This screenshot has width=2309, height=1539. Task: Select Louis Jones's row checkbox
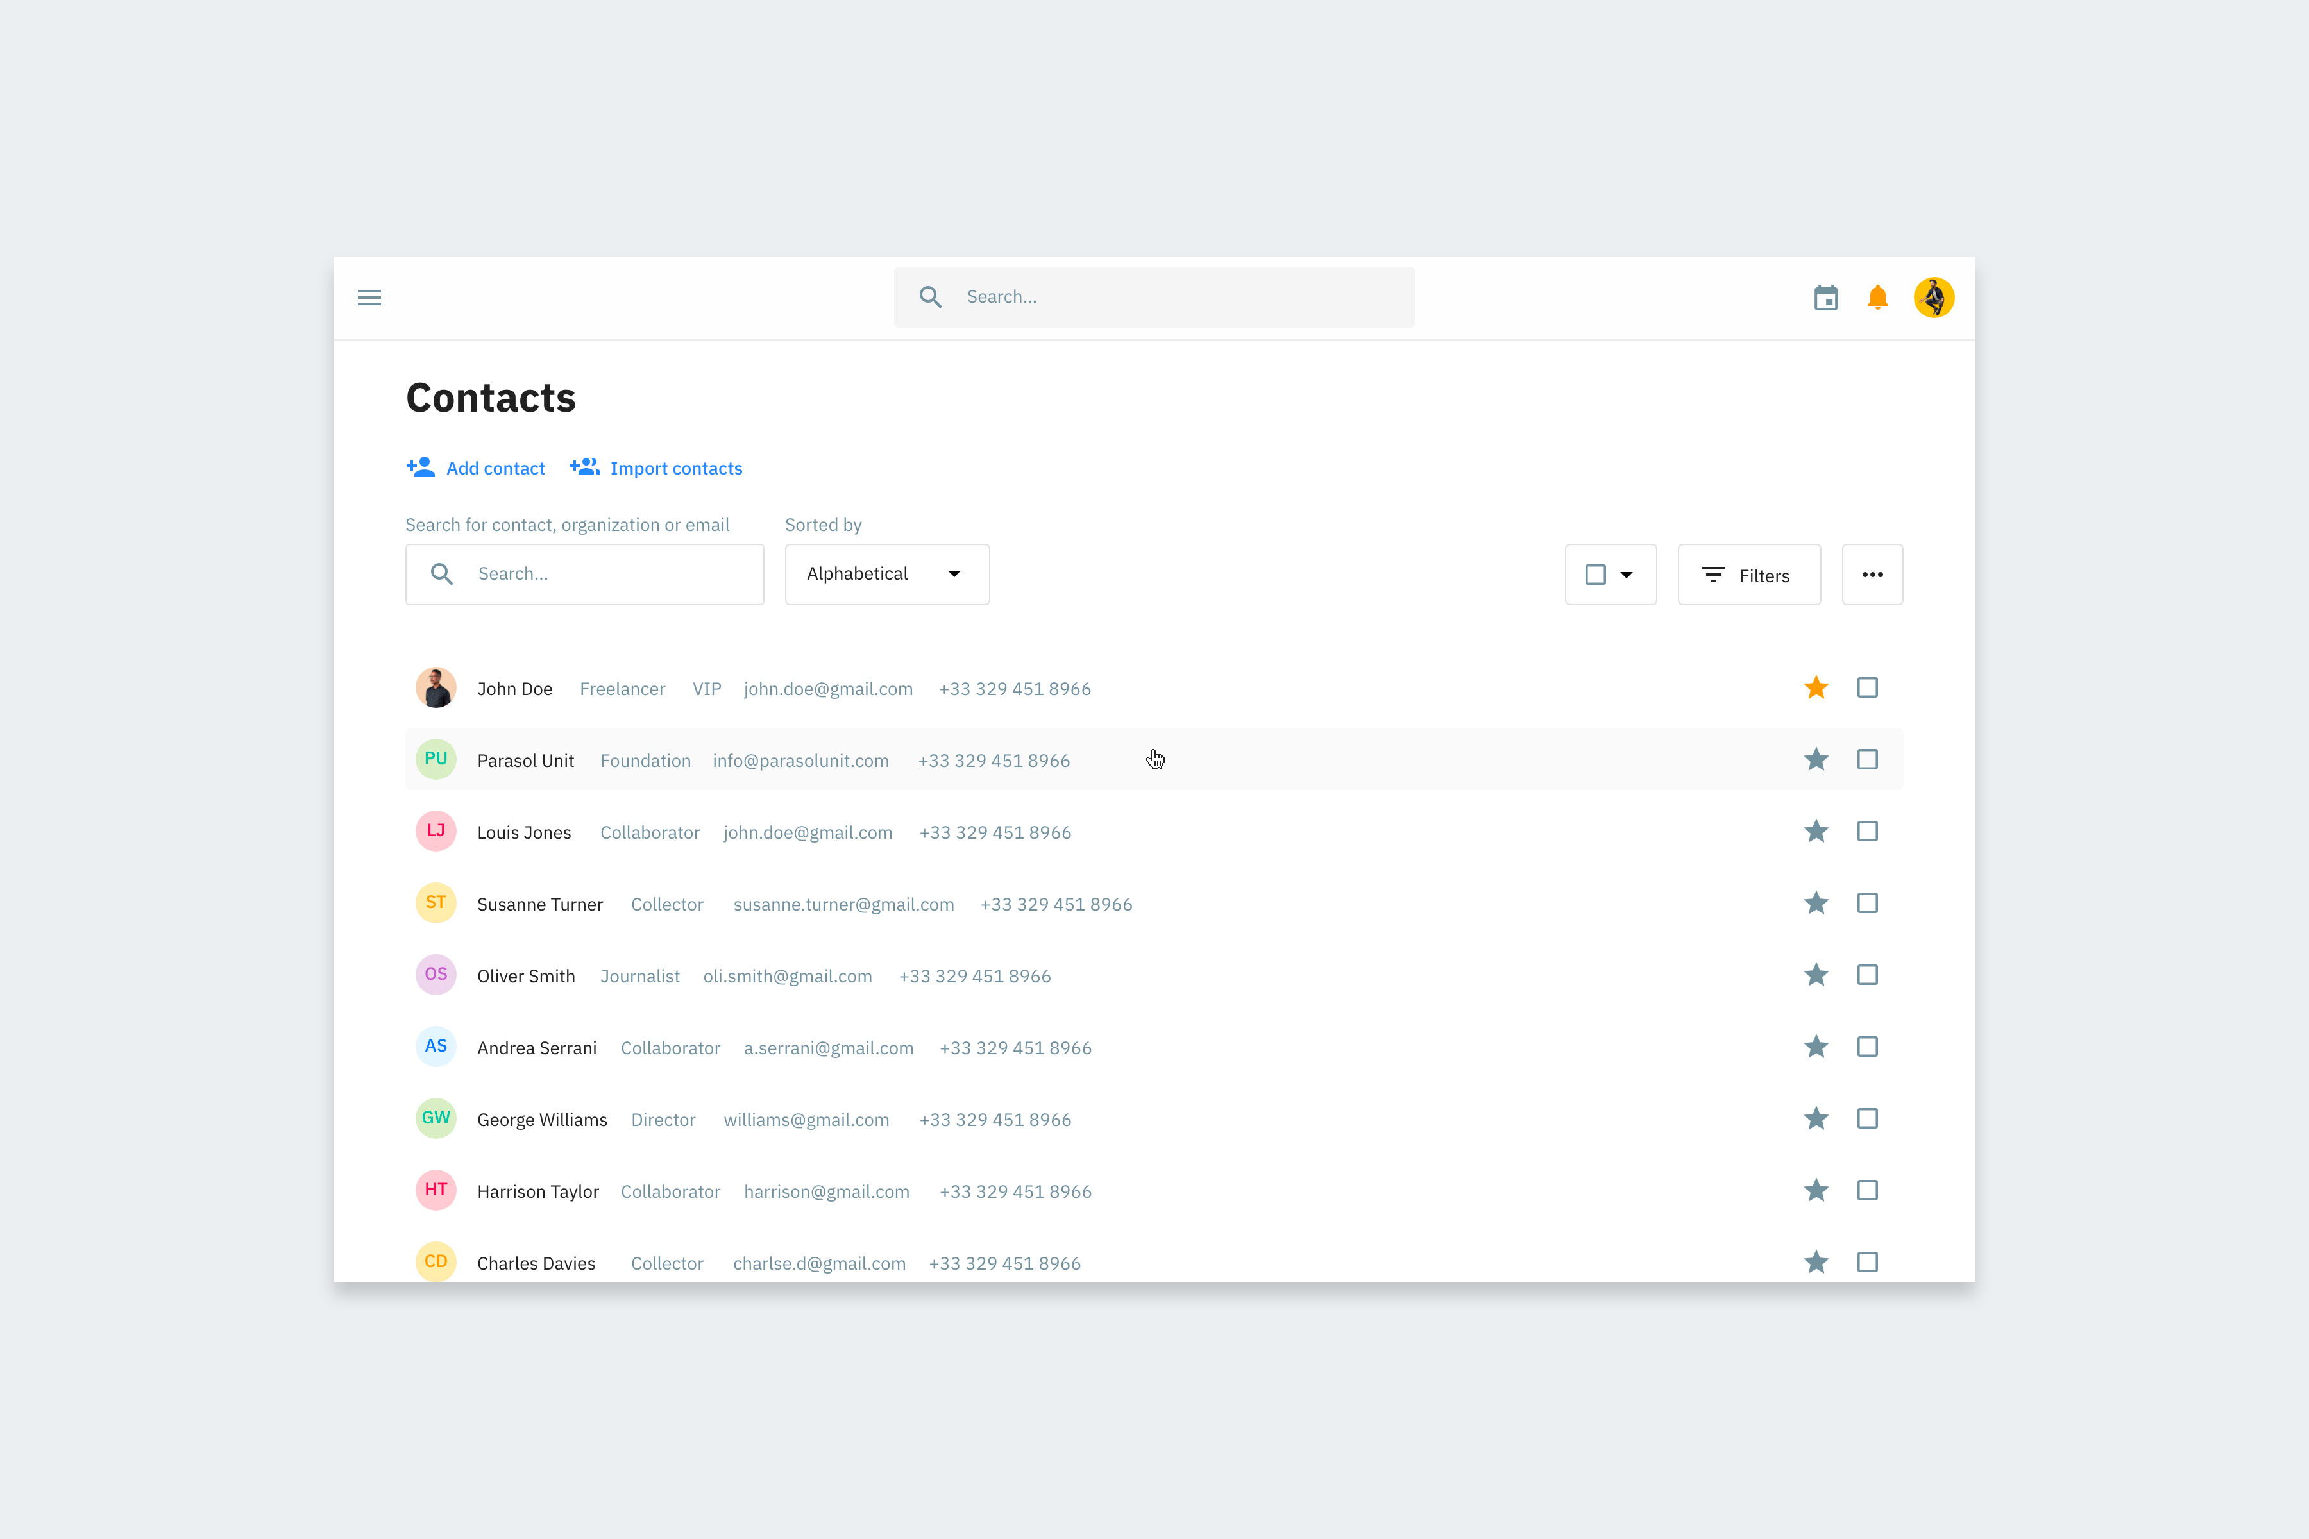pos(1867,831)
